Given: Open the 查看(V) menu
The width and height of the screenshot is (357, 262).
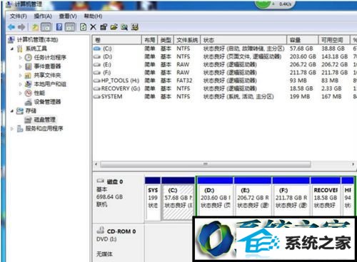Looking at the screenshot, I should click(x=68, y=16).
